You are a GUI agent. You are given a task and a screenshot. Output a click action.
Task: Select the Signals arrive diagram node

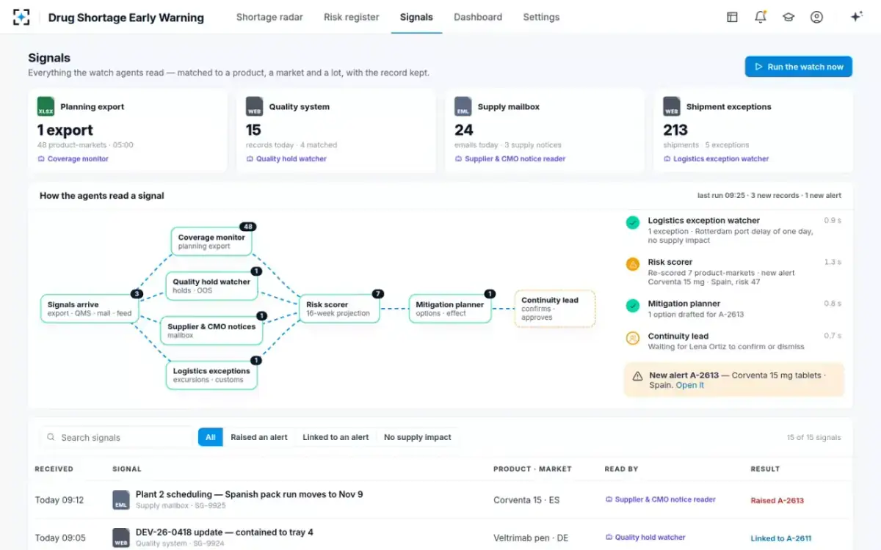pos(88,309)
